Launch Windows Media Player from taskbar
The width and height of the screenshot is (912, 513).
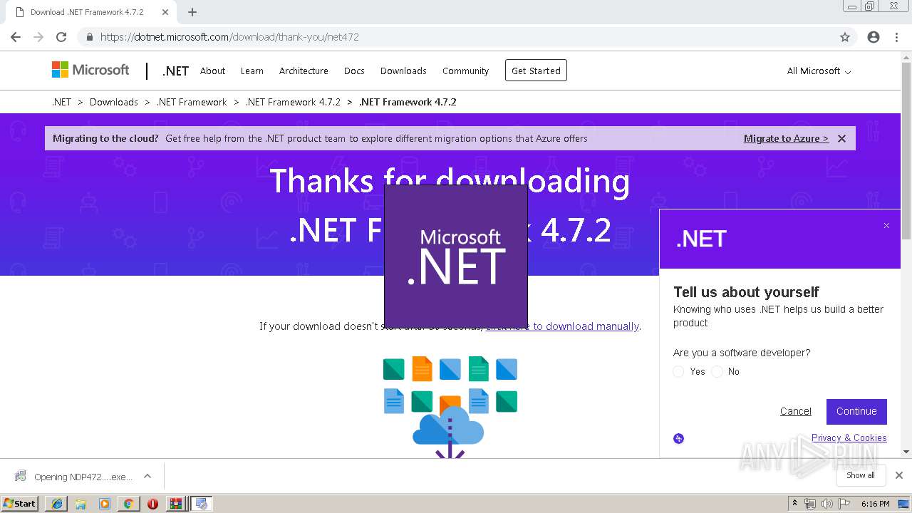[105, 504]
